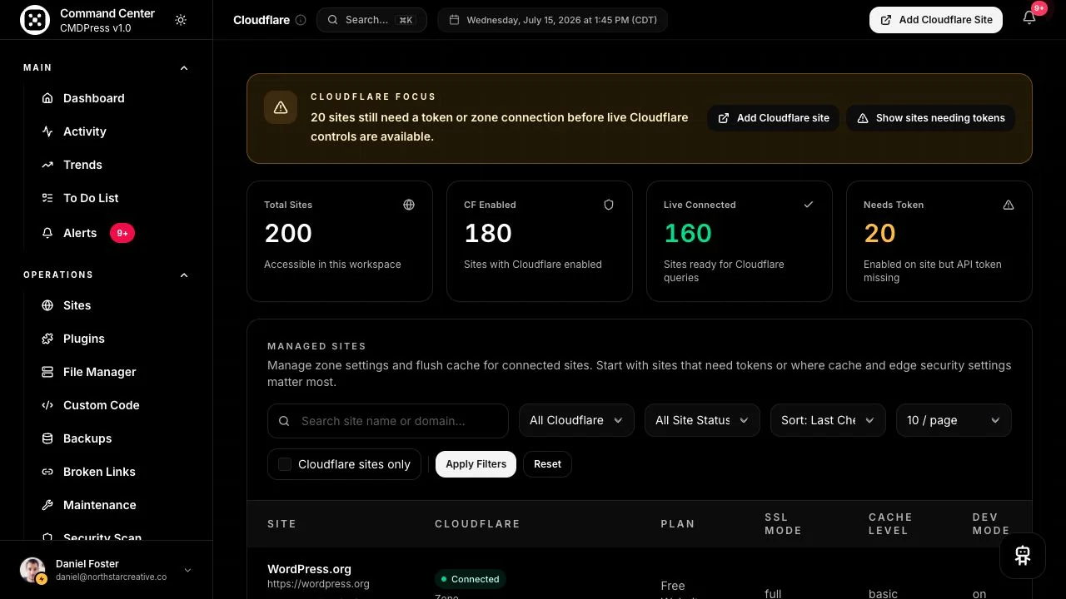The height and width of the screenshot is (599, 1066).
Task: Click the 9+ notification badge on bell
Action: (x=1039, y=8)
